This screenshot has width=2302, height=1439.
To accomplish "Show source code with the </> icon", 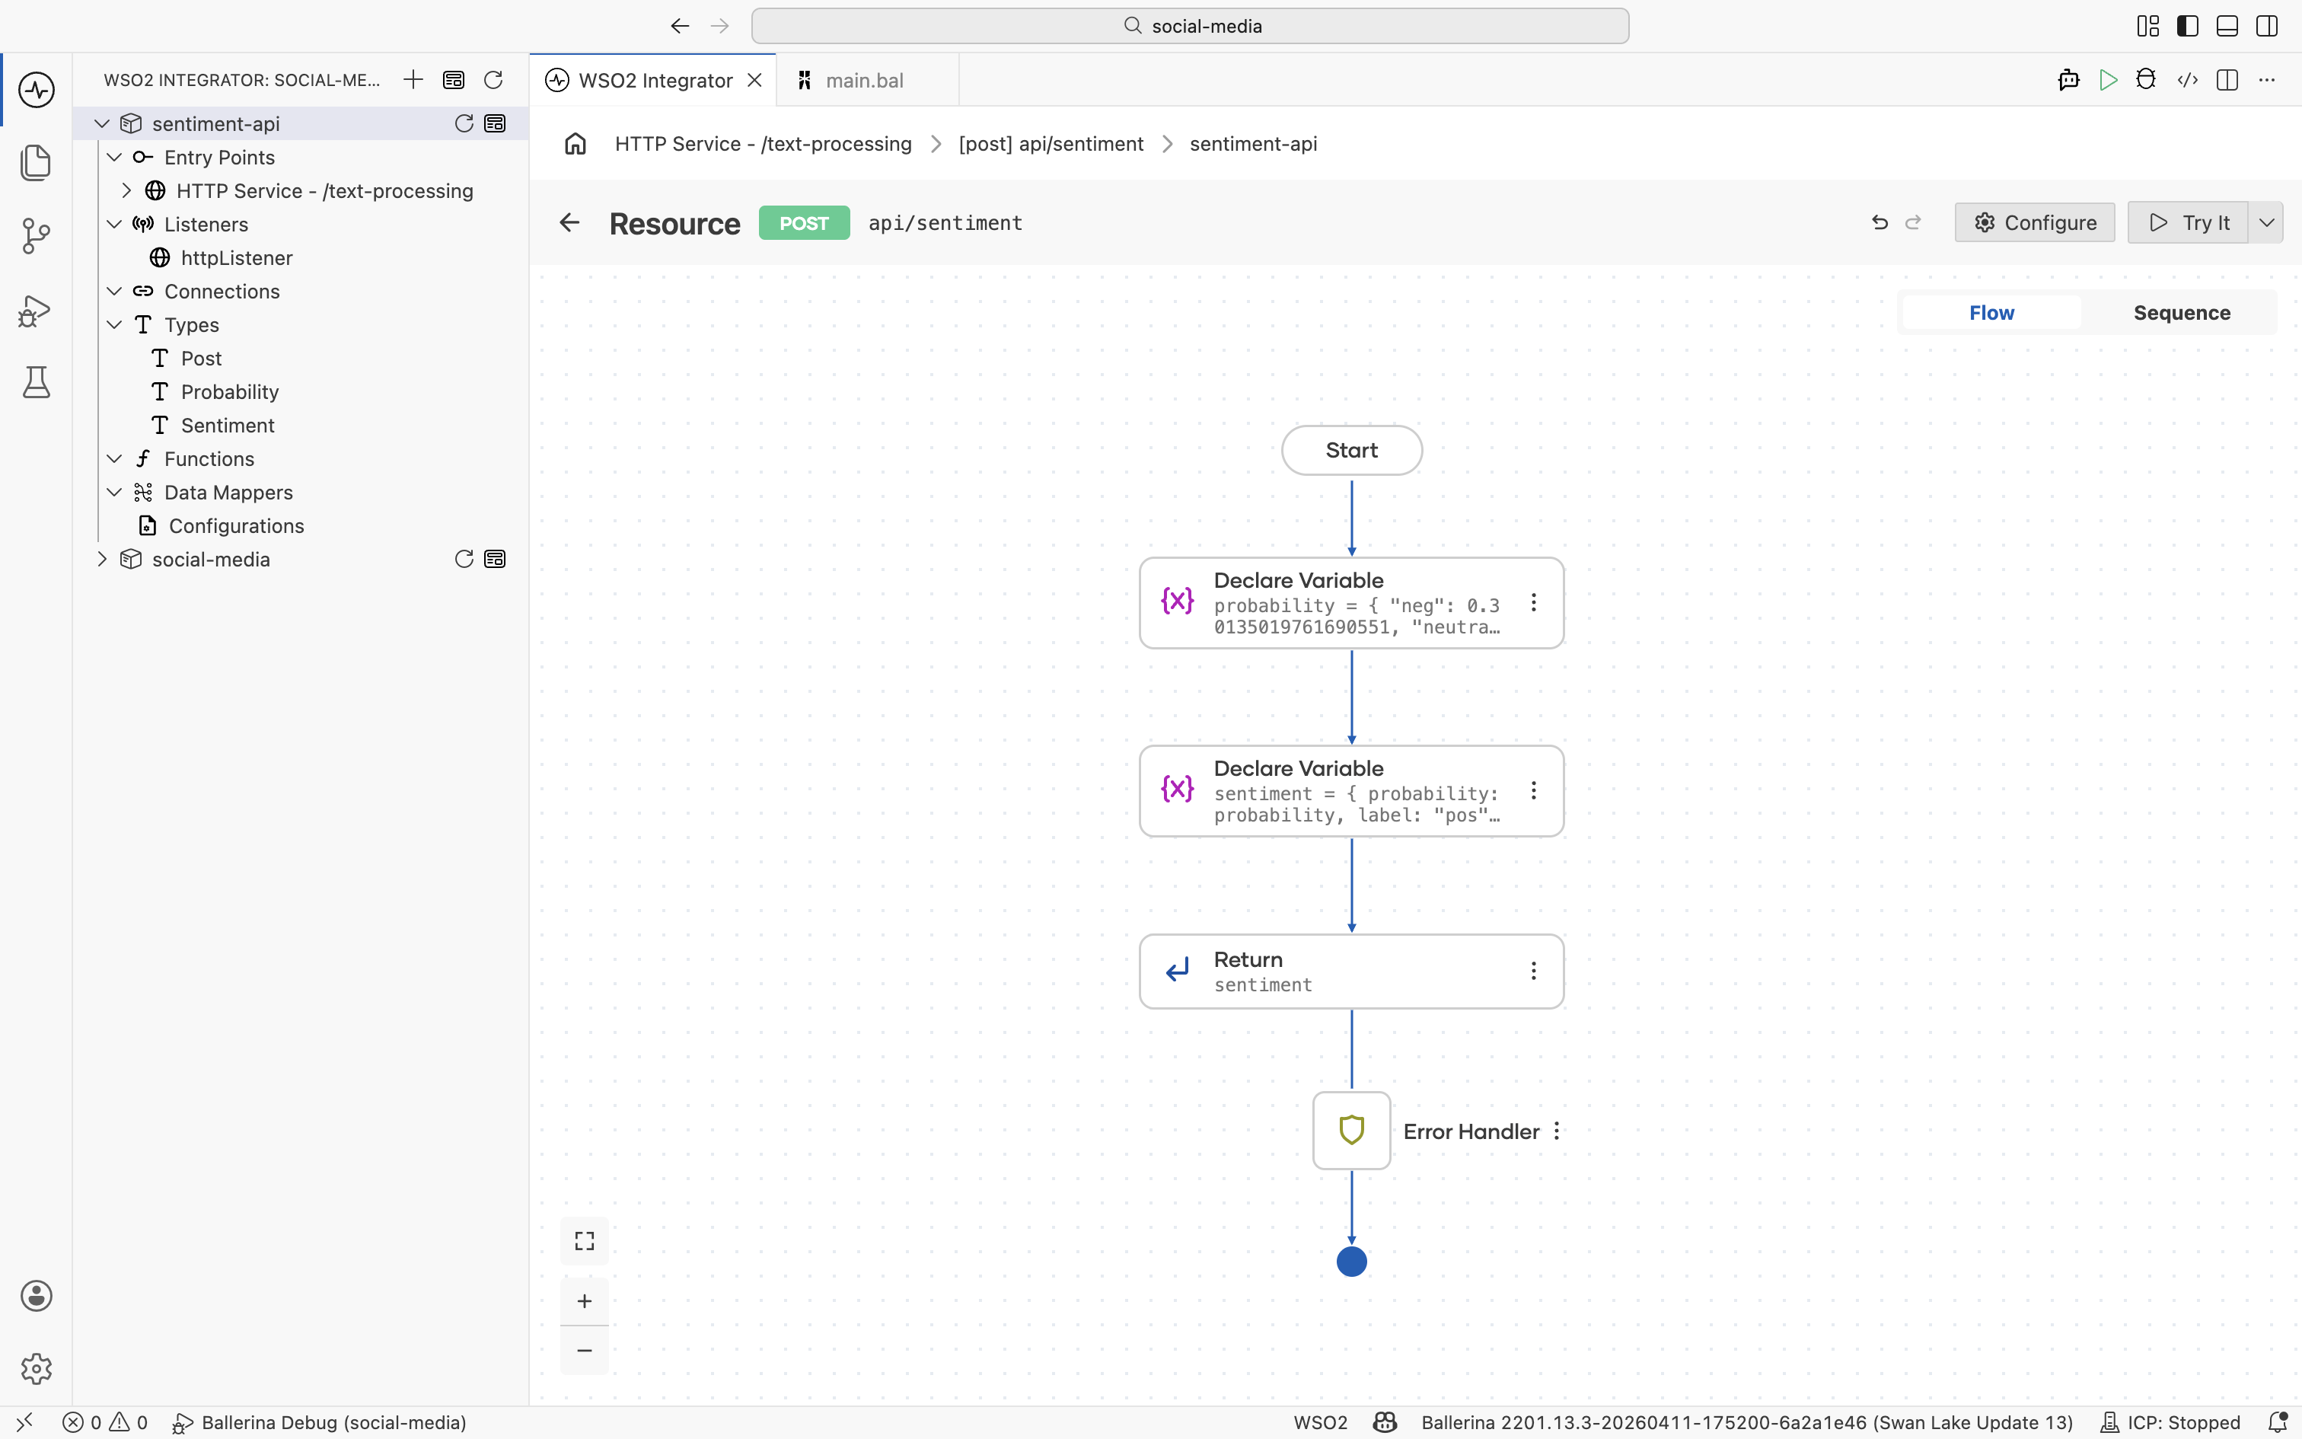I will [x=2188, y=80].
